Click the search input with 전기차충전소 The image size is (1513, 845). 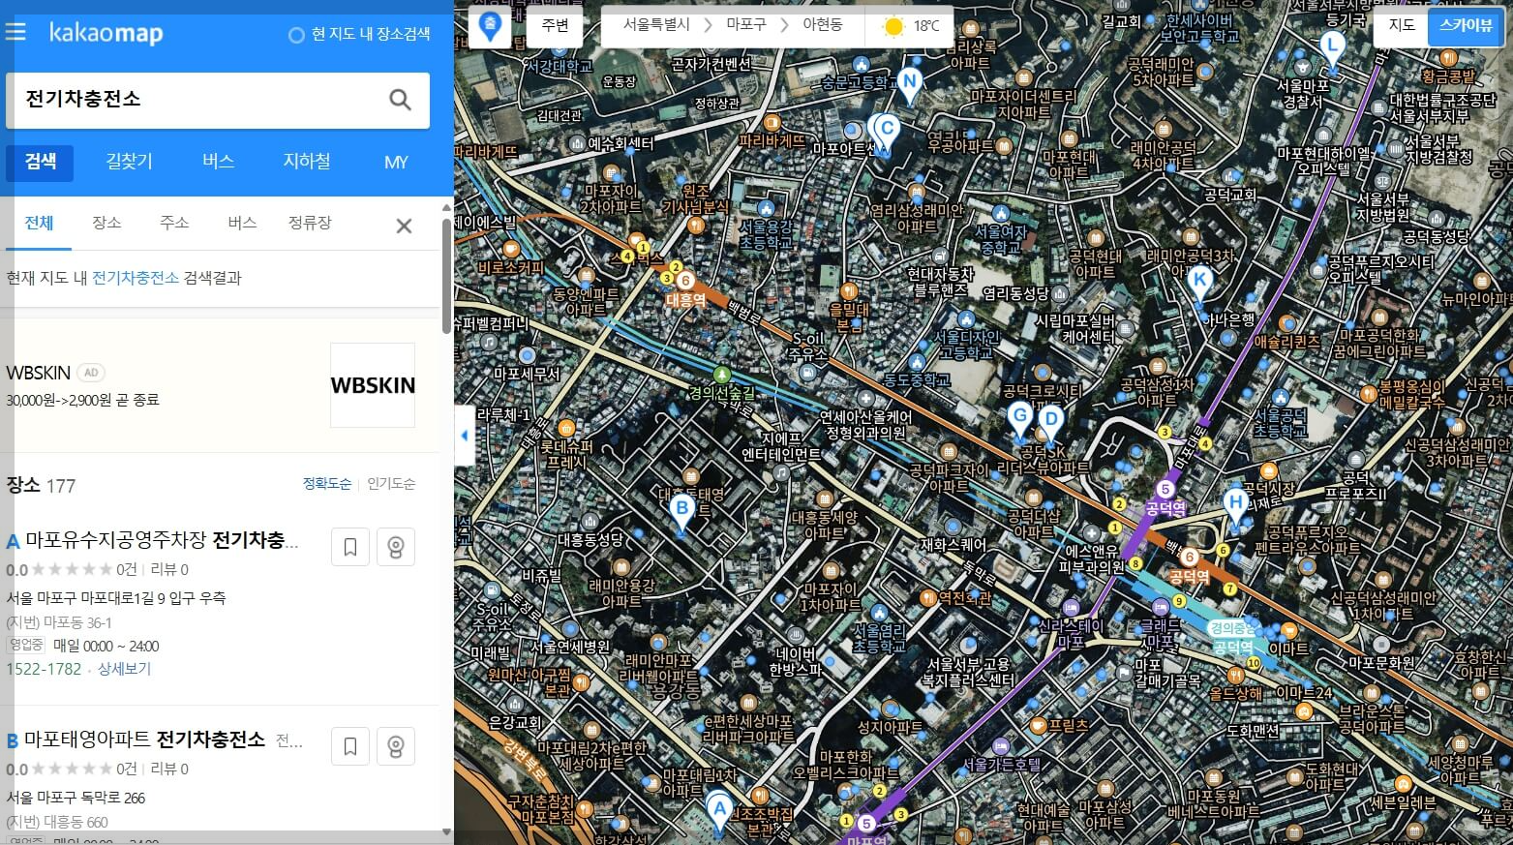[x=198, y=99]
